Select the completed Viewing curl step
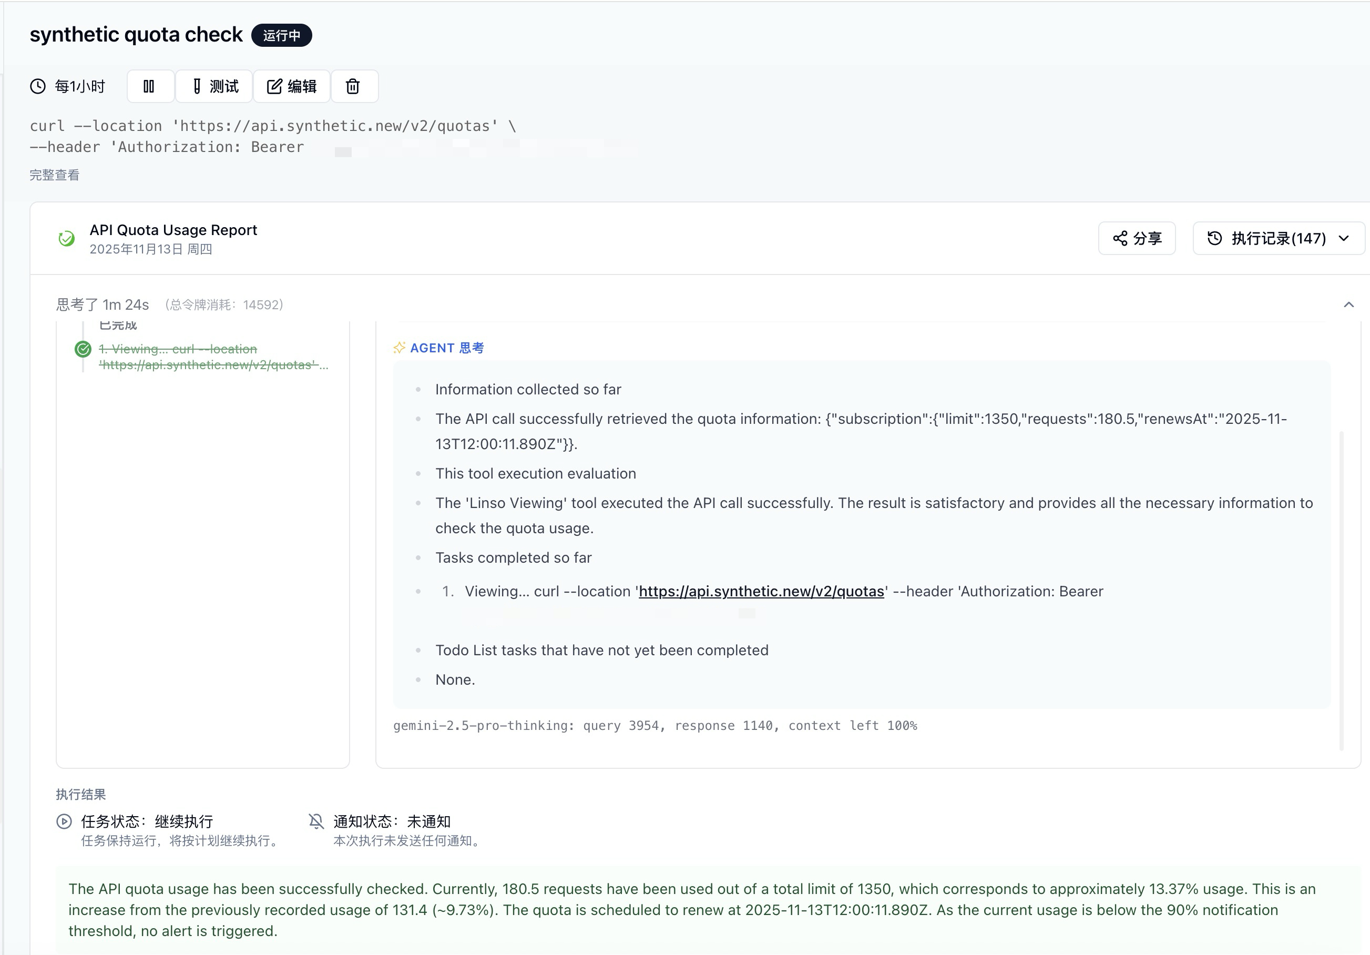 [213, 357]
